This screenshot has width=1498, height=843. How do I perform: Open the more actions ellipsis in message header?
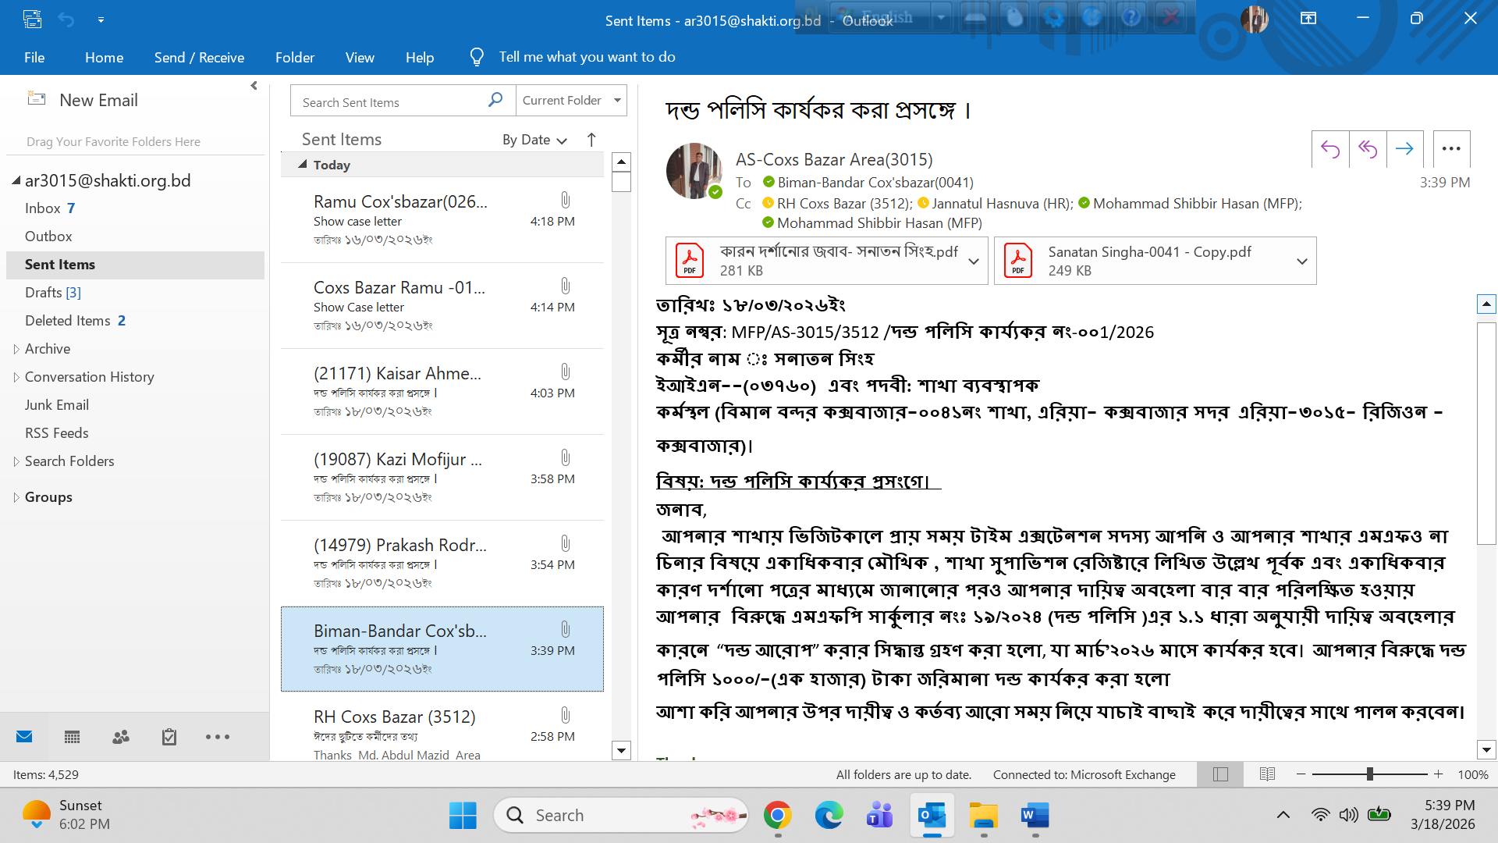(1451, 149)
